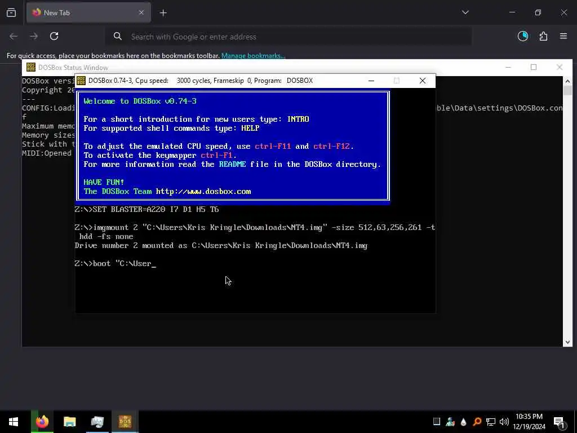
Task: Open File Explorer from the taskbar
Action: pos(69,422)
